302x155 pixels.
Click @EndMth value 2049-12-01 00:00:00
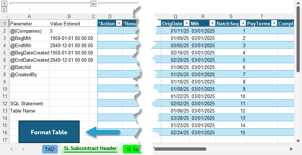tap(72, 45)
